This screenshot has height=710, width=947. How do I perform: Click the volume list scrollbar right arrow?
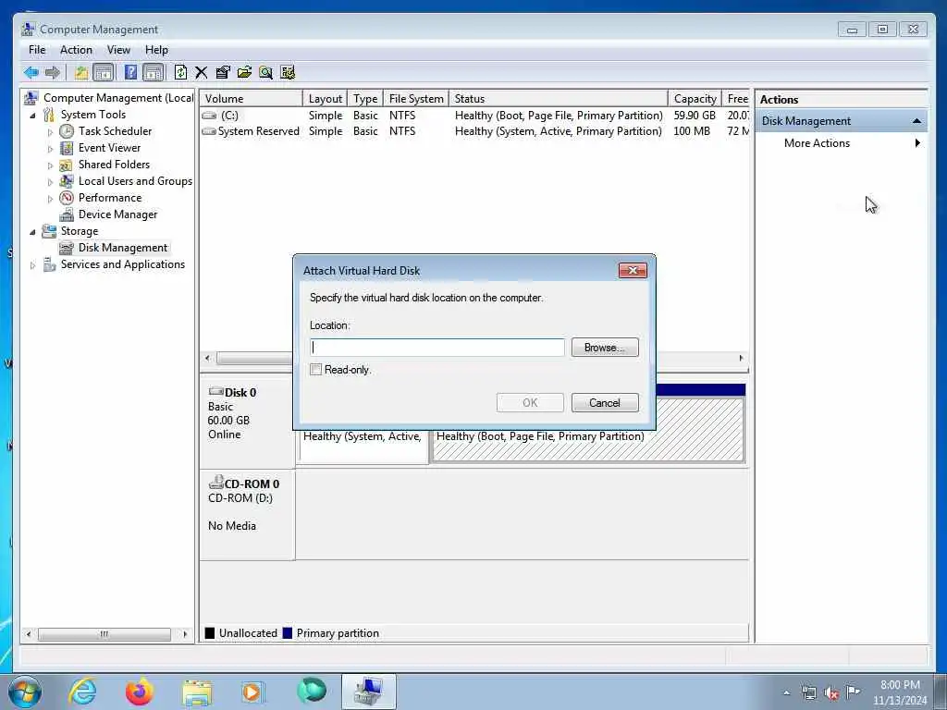point(741,358)
